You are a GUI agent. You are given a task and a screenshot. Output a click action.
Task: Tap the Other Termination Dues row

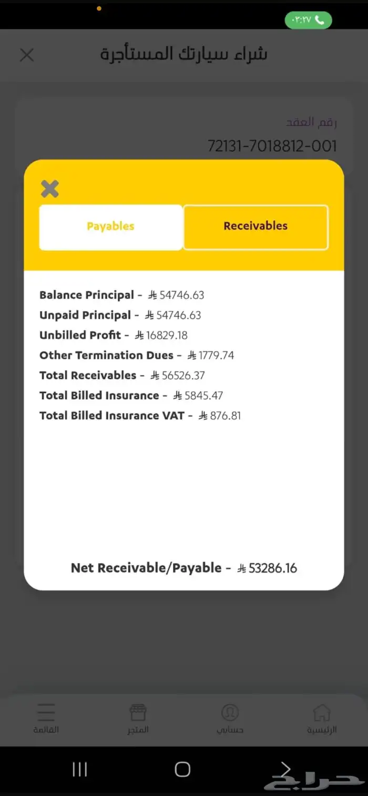click(137, 355)
